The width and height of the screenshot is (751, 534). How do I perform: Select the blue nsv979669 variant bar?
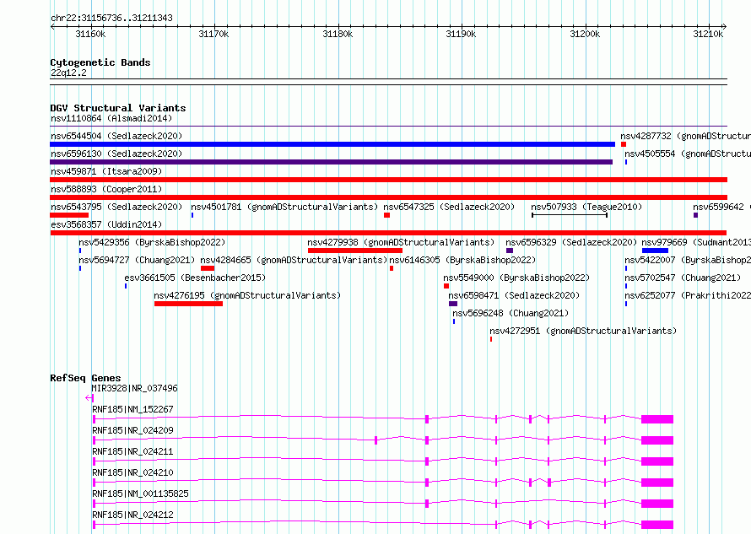(x=655, y=251)
